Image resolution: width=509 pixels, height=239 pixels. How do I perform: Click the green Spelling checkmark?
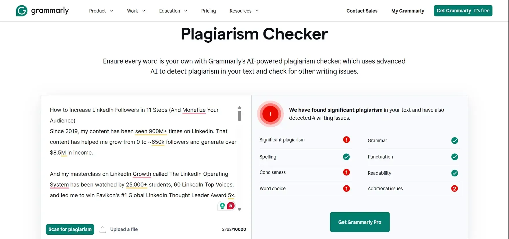point(346,157)
